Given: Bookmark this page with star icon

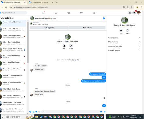Looking at the screenshot, I should (131, 7).
